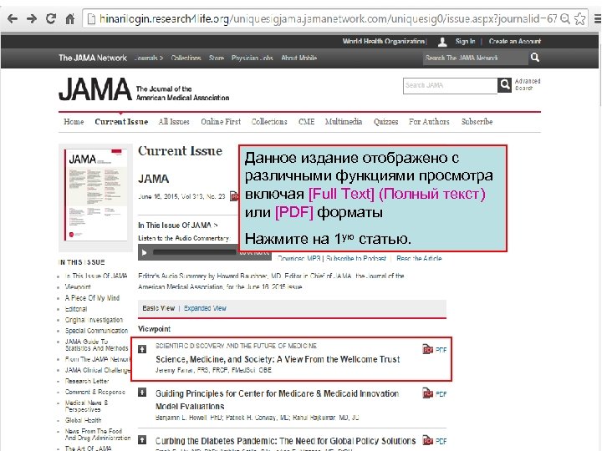Click the zoom magnifier in address bar
Image resolution: width=602 pixels, height=451 pixels.
point(564,18)
